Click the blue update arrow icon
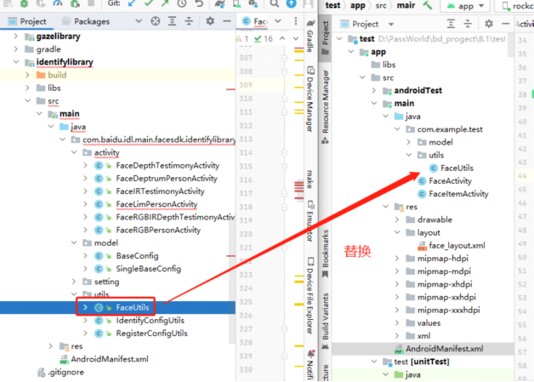 pyautogui.click(x=291, y=3)
